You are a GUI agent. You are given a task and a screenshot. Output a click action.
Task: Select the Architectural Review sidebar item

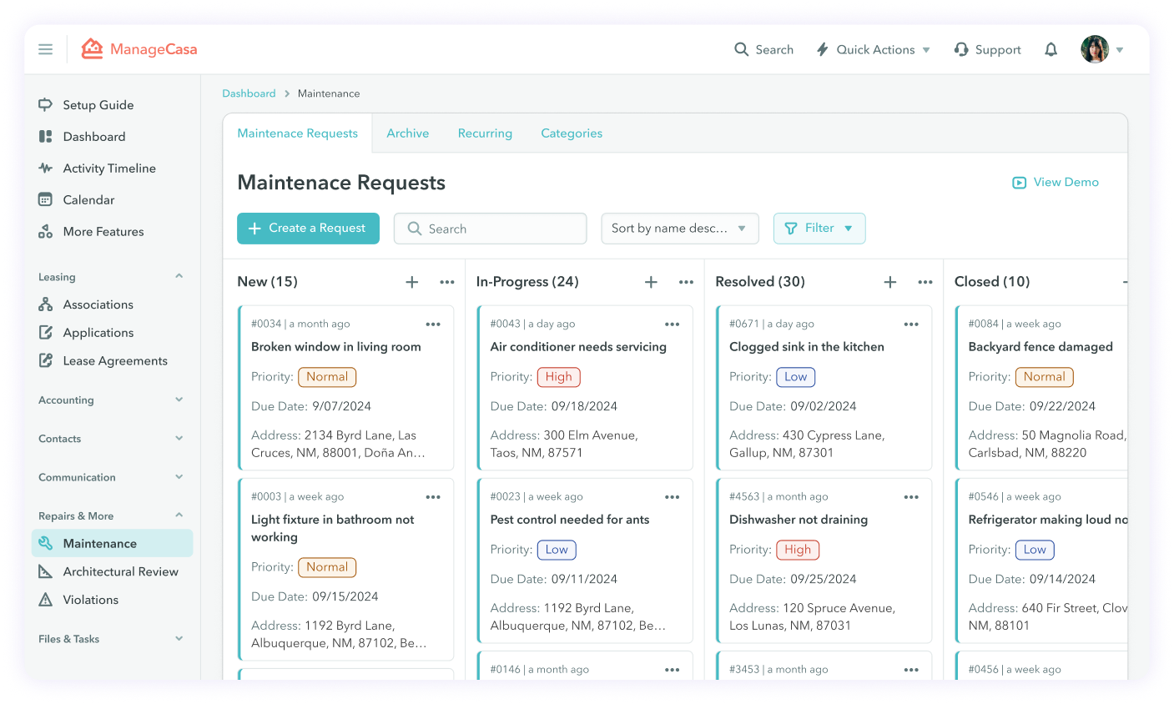(121, 571)
